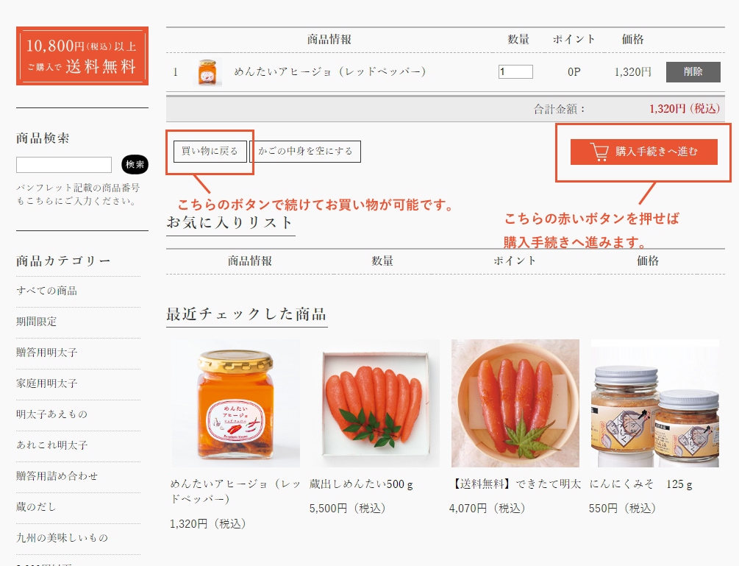The image size is (739, 566).
Task: Open 家庭用明太子 category
Action: [47, 383]
